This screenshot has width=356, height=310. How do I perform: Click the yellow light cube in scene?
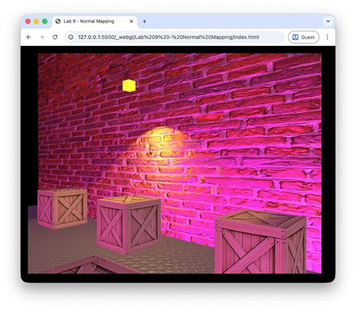coord(129,86)
